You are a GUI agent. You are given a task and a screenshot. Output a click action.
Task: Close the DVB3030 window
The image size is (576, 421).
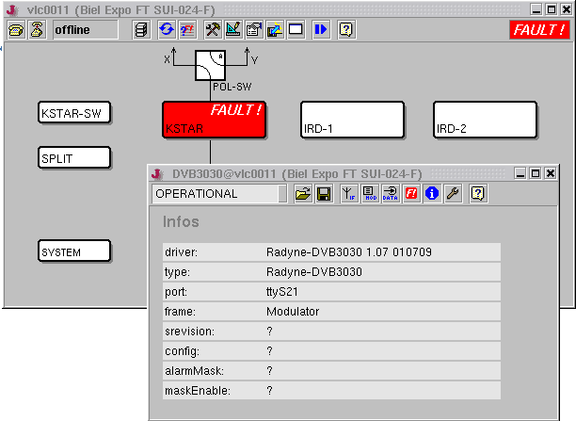point(551,173)
